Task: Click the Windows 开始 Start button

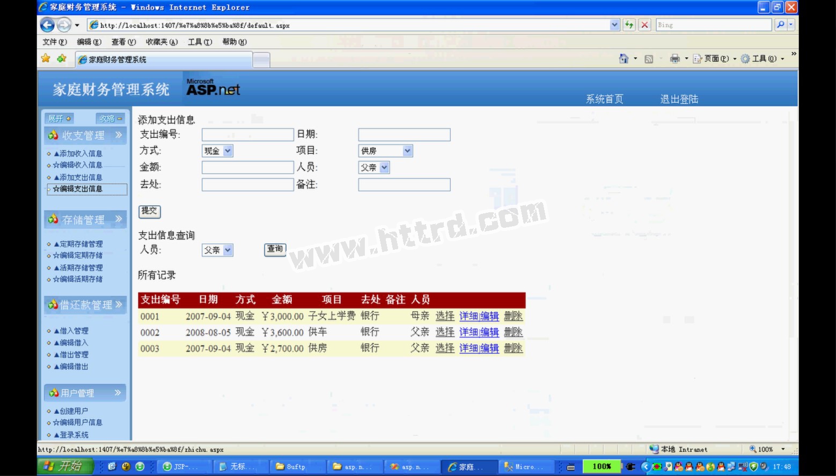Action: 65,466
